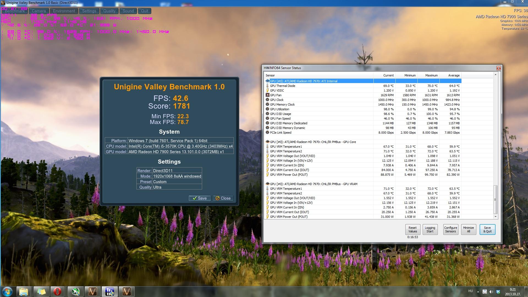Close the HWiNFO64 Sensor Status window

[498, 68]
